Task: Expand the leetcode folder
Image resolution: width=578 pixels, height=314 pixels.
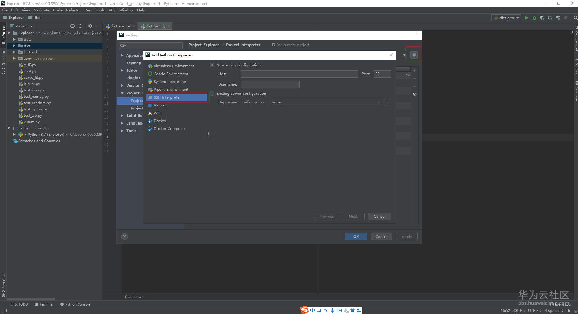Action: pyautogui.click(x=14, y=52)
